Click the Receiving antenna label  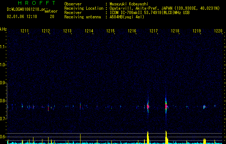tap(83, 17)
